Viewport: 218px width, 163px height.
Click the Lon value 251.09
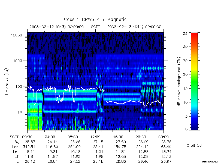click(x=74, y=147)
